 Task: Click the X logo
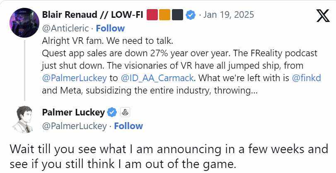[x=323, y=15]
